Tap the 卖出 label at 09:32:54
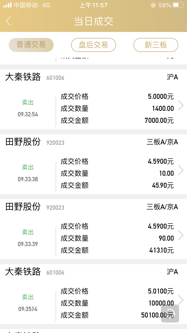The height and width of the screenshot is (333, 187). click(28, 102)
